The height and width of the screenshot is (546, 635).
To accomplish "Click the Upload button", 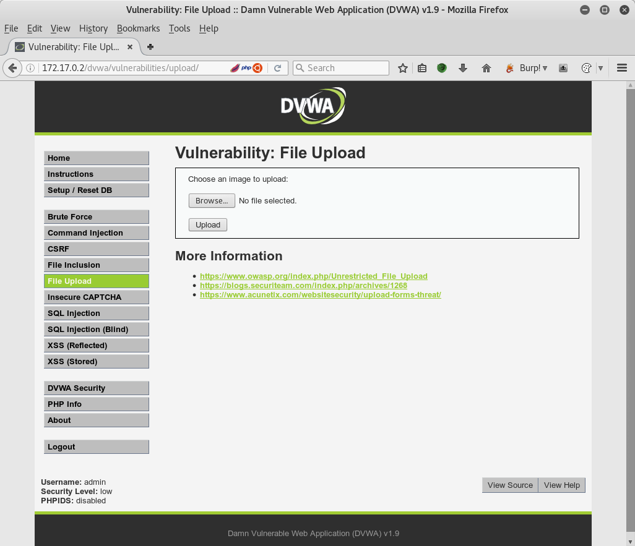I will coord(208,224).
